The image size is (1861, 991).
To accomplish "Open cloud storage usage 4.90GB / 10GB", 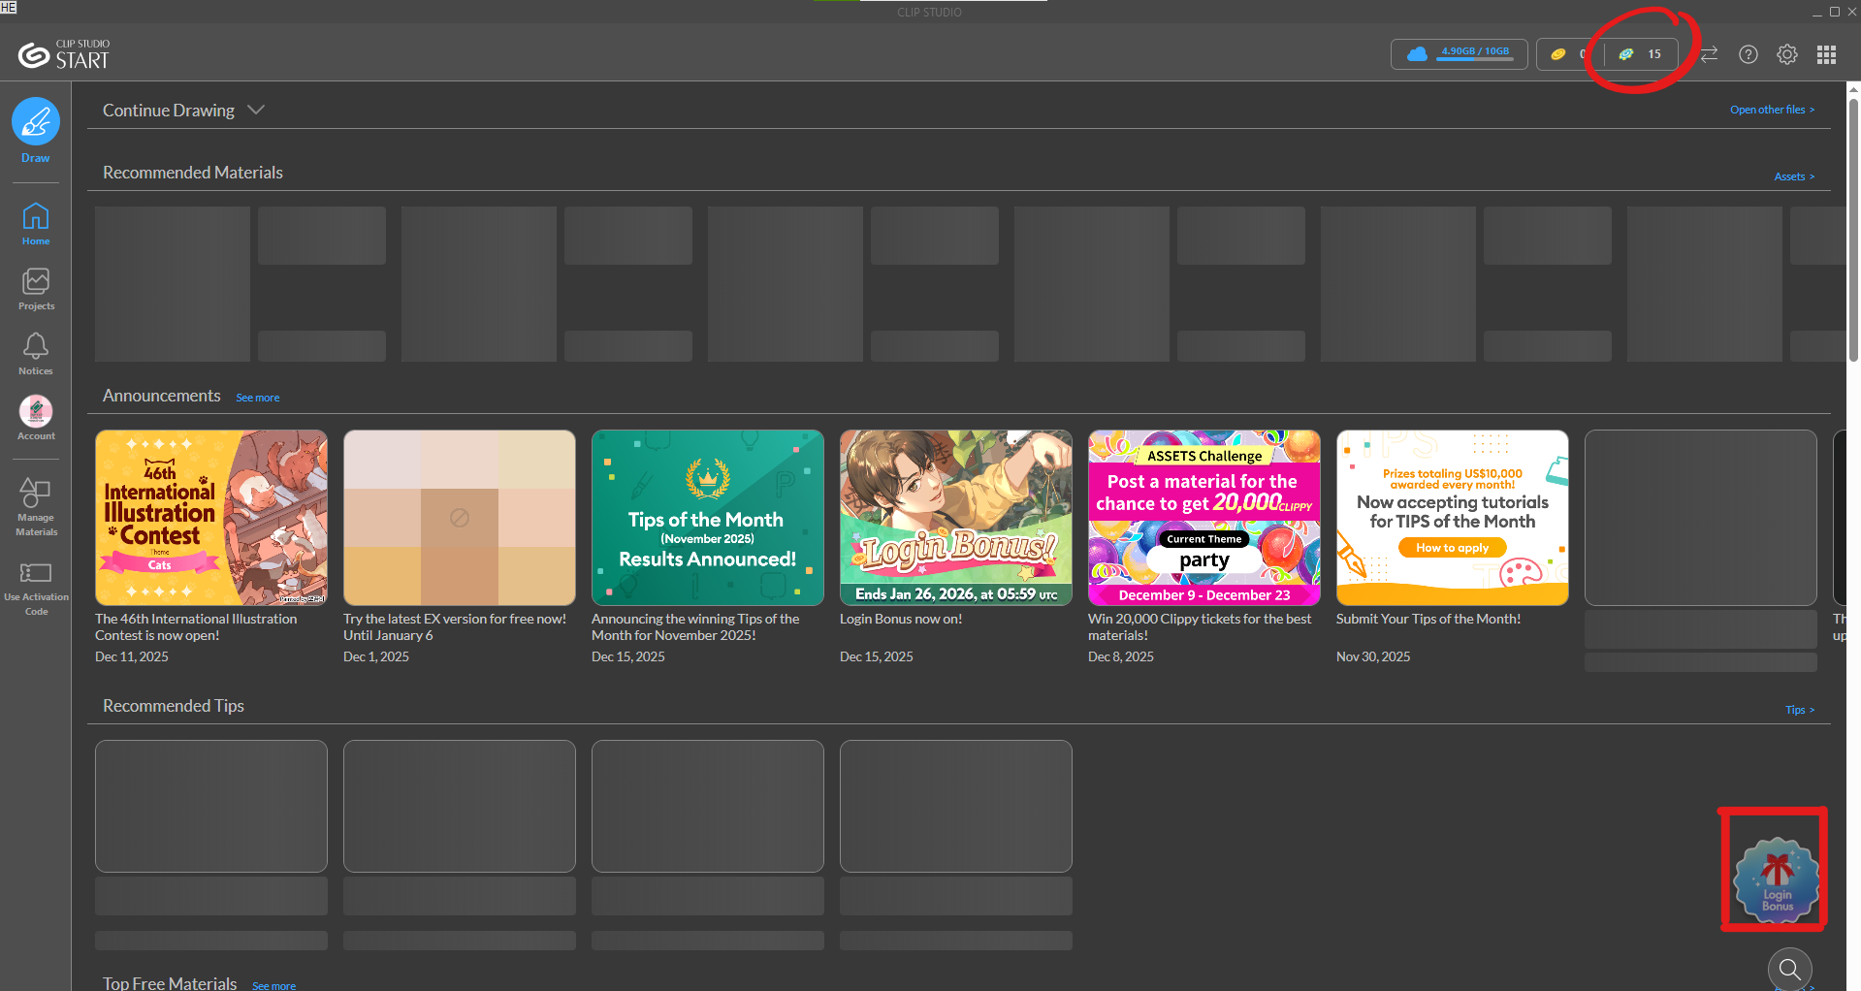I will 1460,54.
